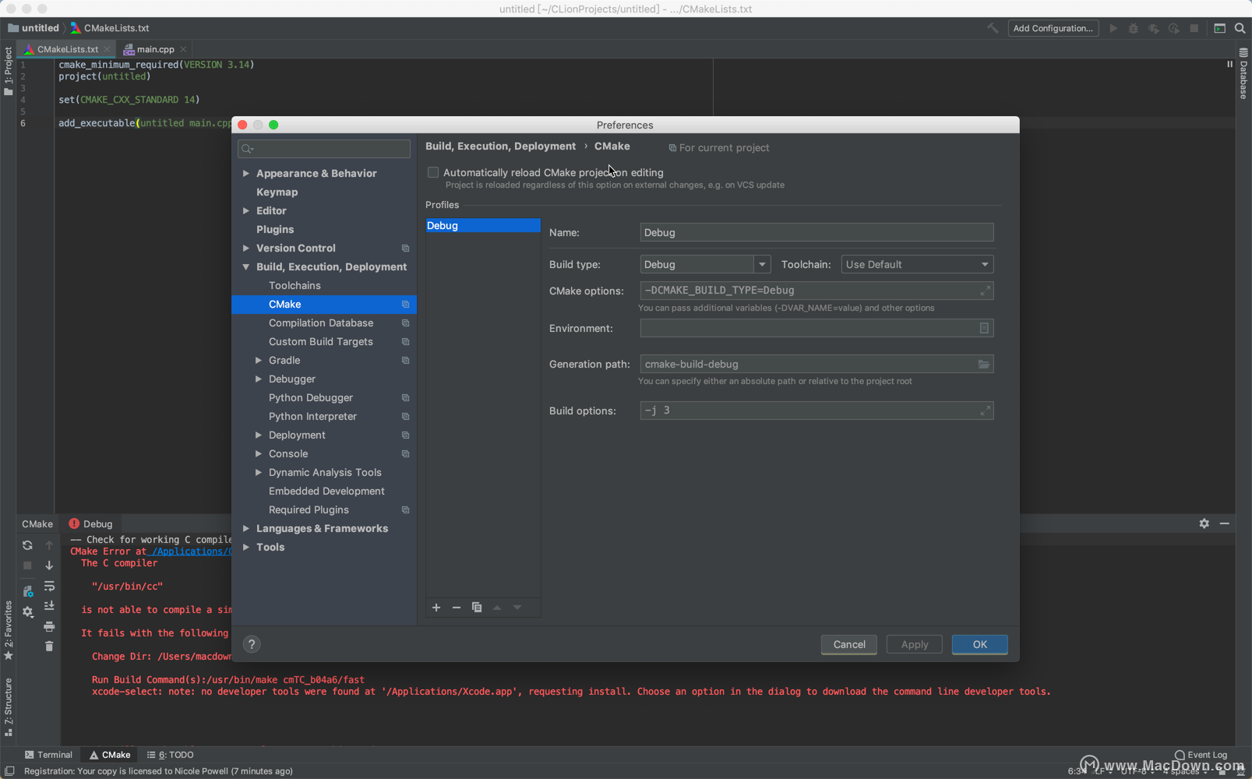Click the Cancel button

[x=849, y=644]
